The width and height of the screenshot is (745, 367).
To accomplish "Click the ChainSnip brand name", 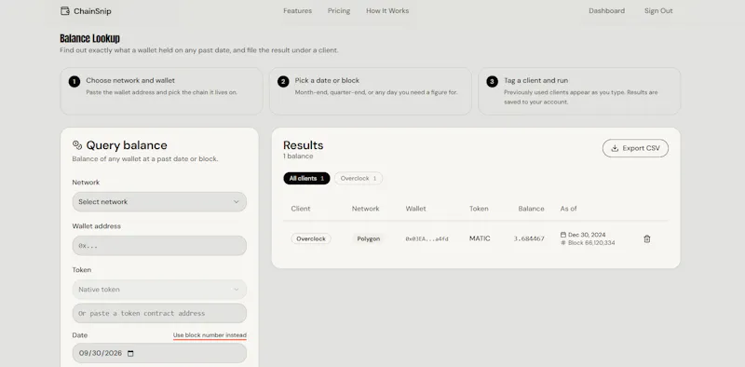I will click(92, 11).
